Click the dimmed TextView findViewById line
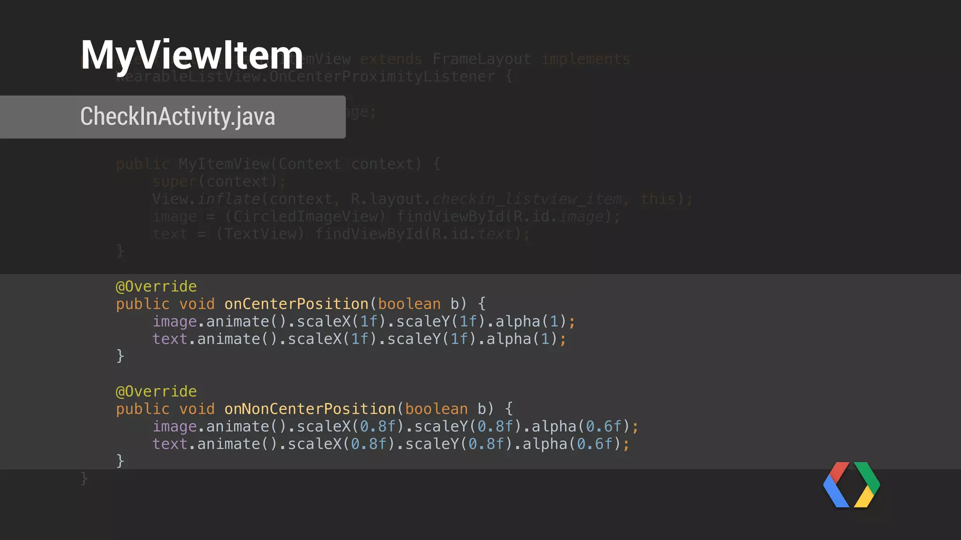 [341, 234]
